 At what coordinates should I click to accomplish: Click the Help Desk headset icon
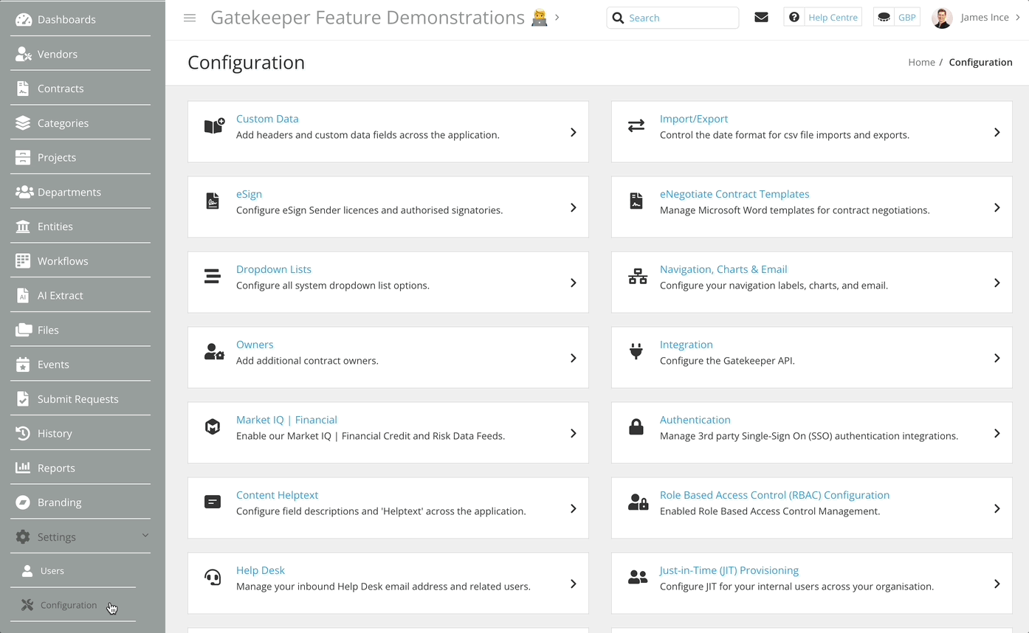coord(213,578)
